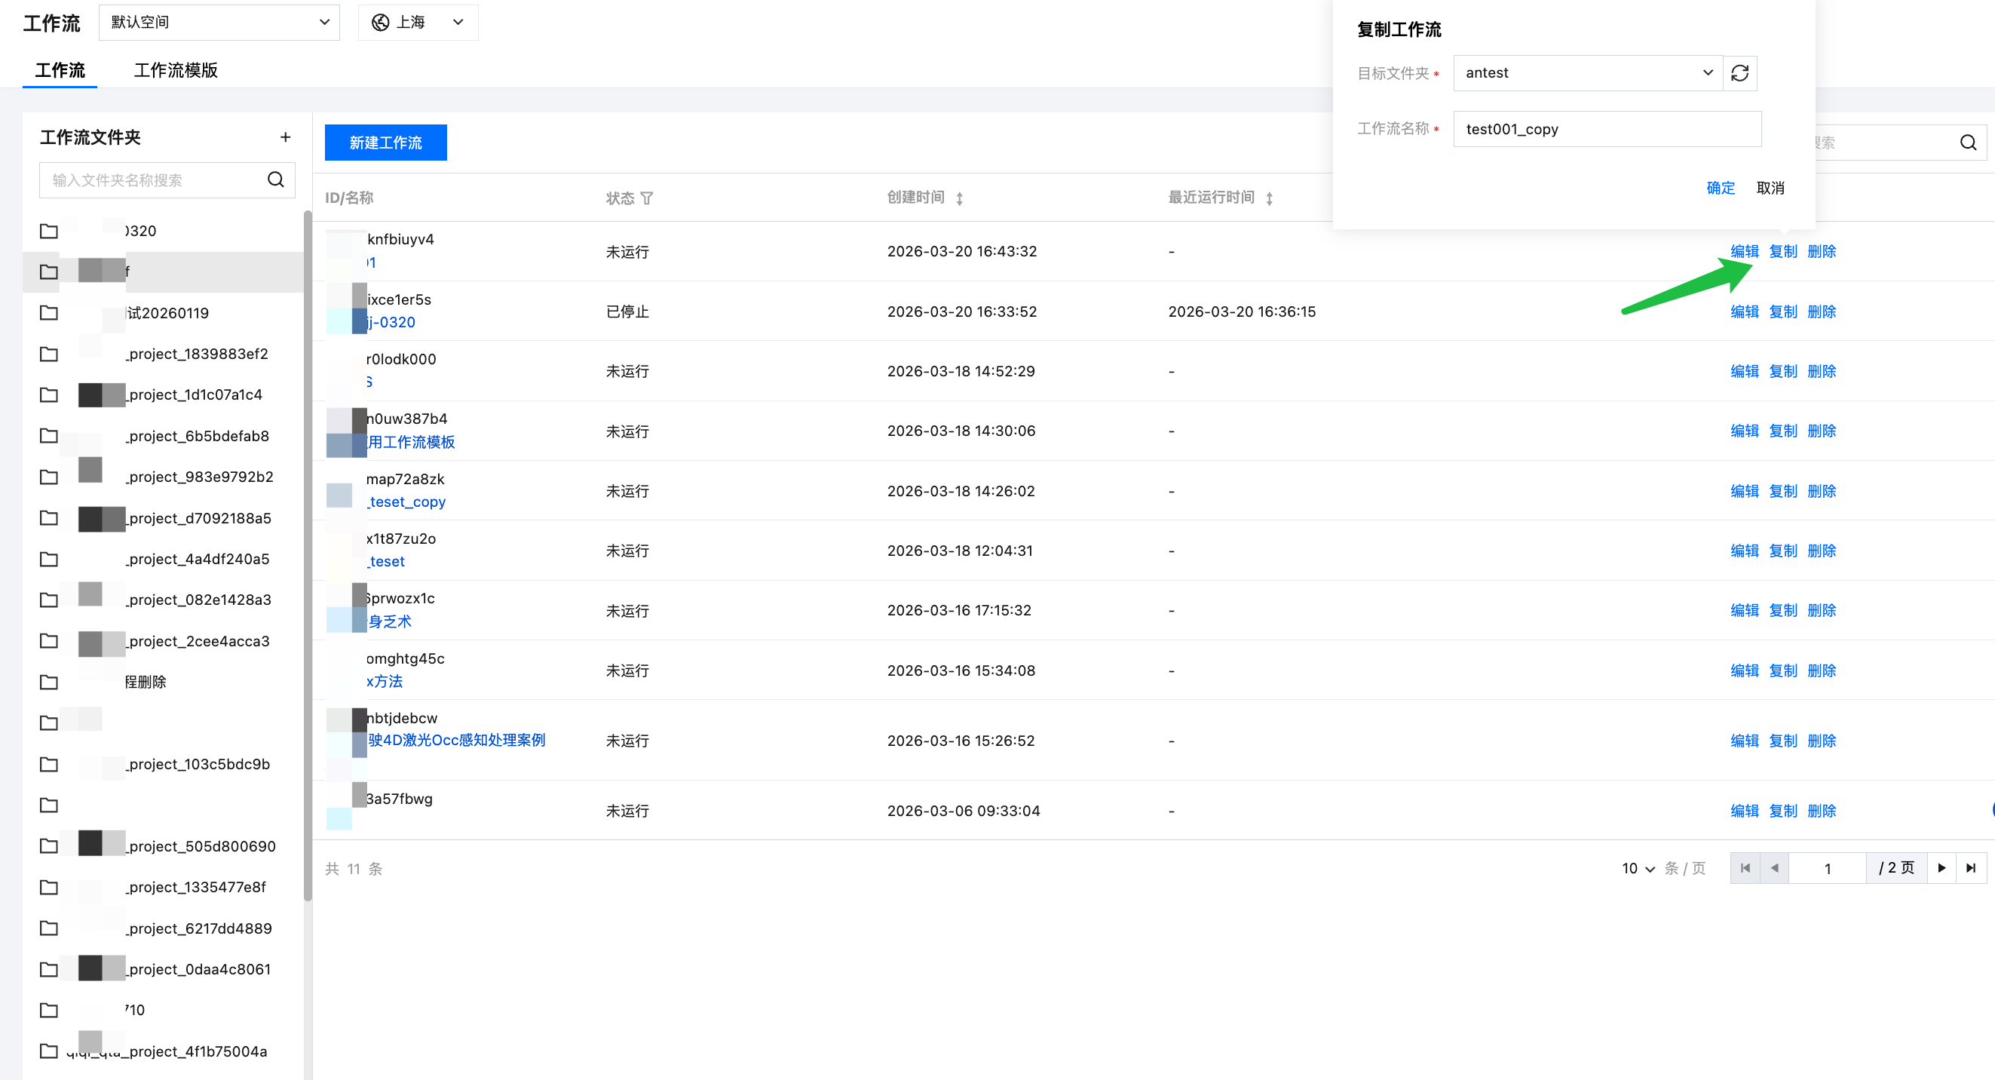Sort by last run time column arrows
Image resolution: width=1995 pixels, height=1080 pixels.
coord(1270,198)
